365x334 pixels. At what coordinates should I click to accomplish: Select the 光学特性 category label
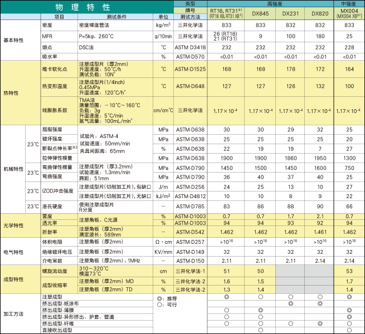point(13,225)
